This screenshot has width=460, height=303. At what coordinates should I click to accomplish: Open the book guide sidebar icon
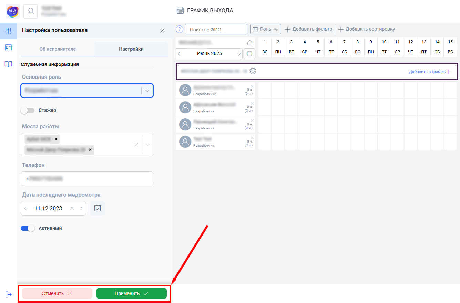click(x=8, y=64)
